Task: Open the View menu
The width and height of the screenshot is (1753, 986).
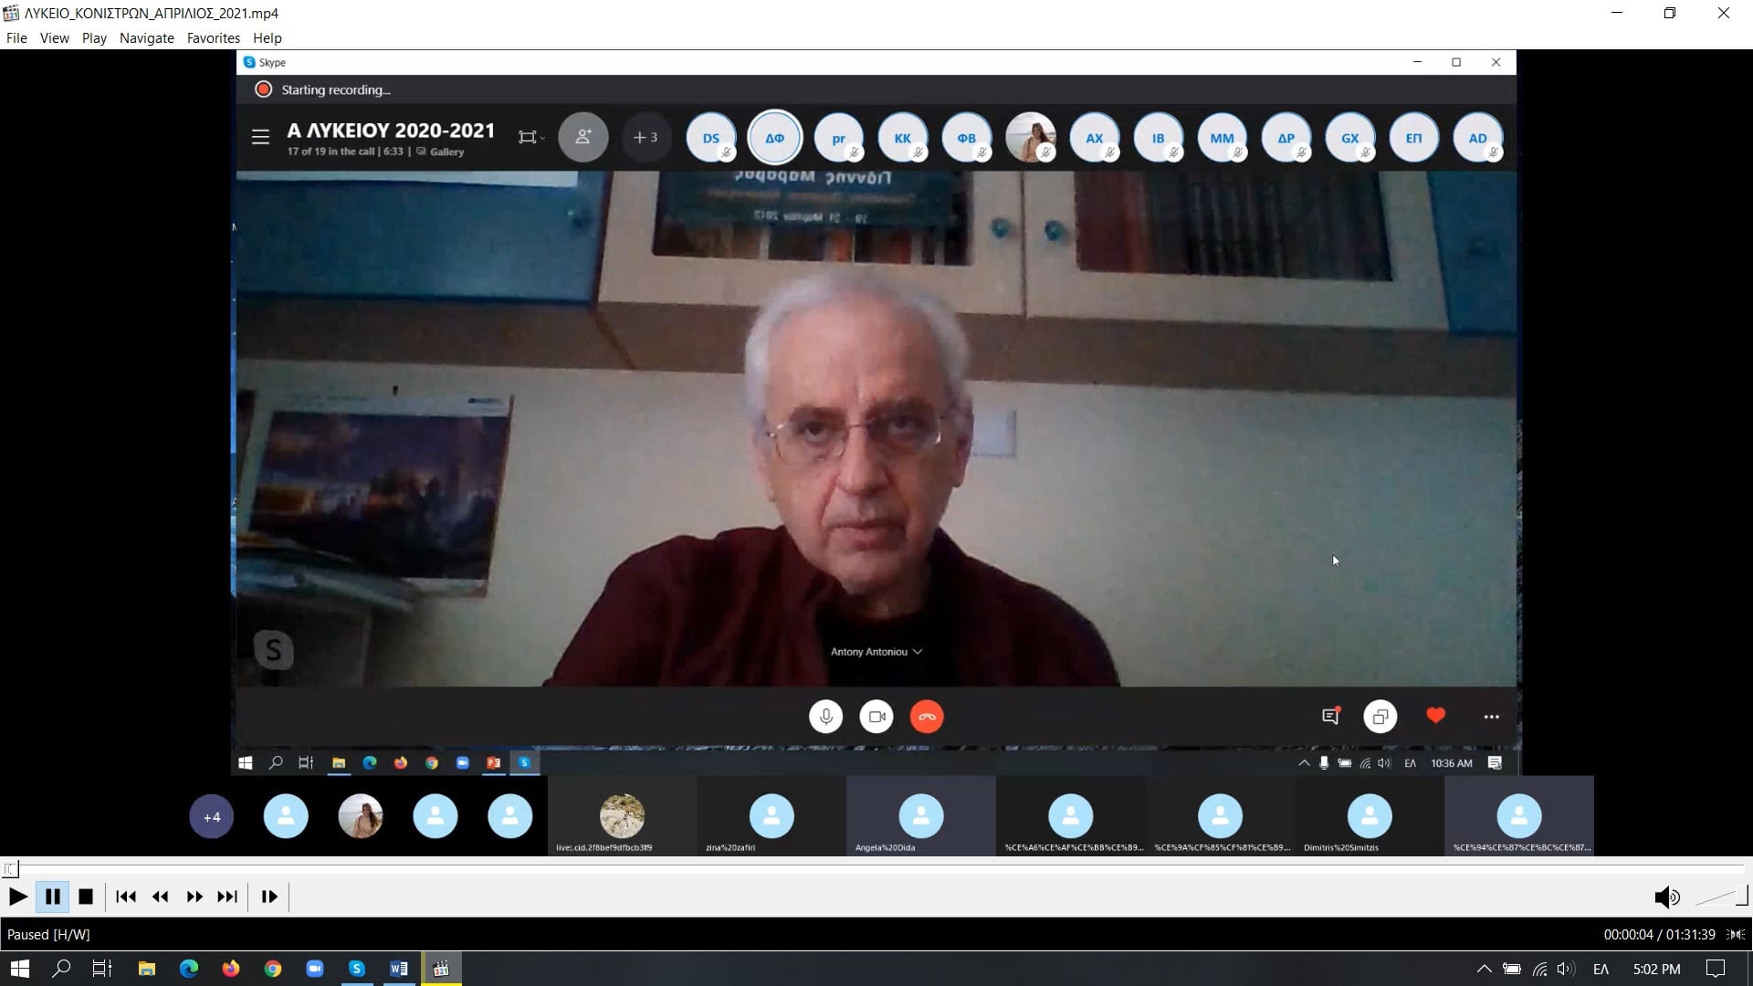Action: point(54,37)
